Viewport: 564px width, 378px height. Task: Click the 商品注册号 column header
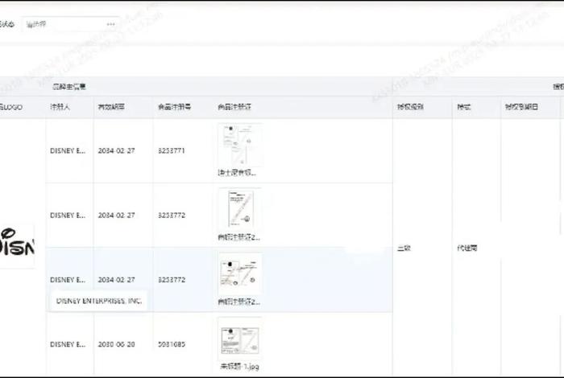click(x=174, y=107)
